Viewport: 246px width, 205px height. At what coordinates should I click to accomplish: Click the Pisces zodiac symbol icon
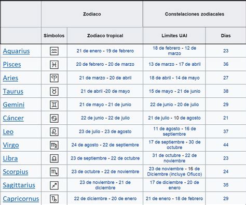pyautogui.click(x=54, y=65)
